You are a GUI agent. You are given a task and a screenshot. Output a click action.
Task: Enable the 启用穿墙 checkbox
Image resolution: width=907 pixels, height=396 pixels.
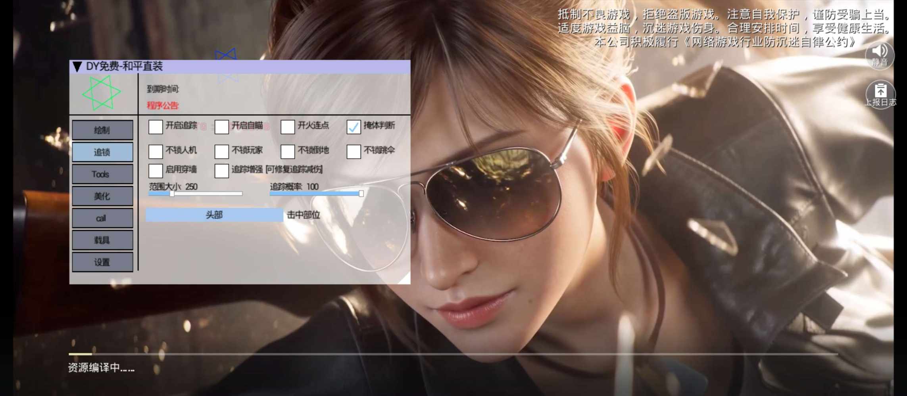coord(156,171)
